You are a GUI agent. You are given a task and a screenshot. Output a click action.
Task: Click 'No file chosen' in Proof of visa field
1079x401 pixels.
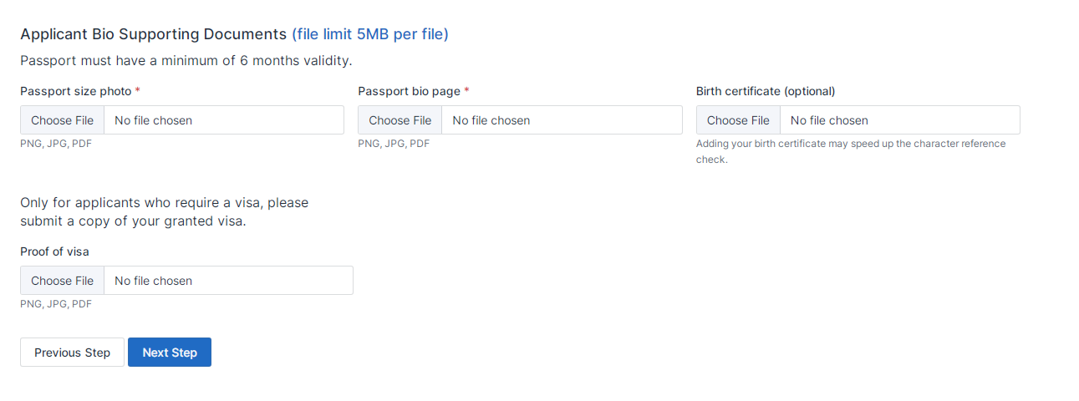(154, 281)
